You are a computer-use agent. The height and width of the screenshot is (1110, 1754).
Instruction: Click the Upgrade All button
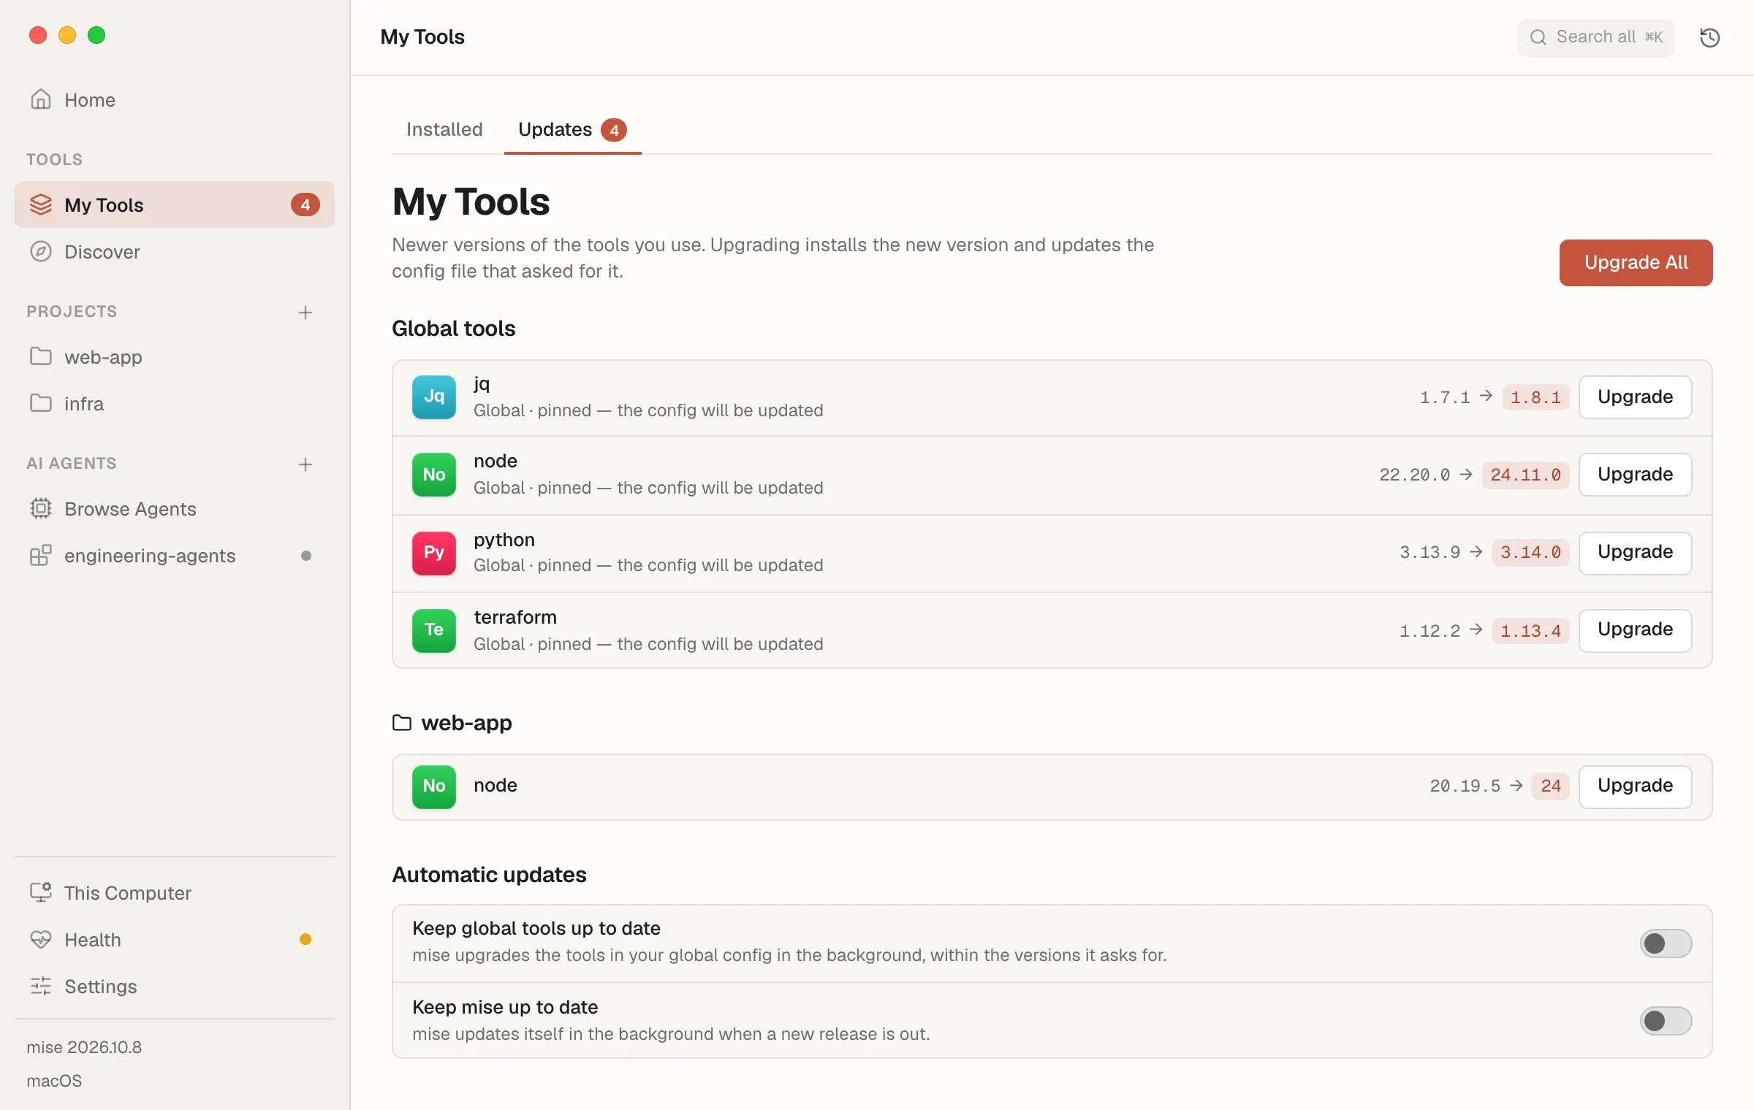point(1636,262)
